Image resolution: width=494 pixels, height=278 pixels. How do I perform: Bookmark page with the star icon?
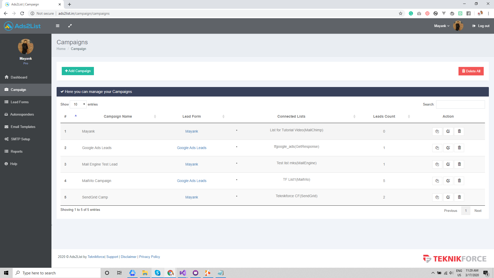400,13
